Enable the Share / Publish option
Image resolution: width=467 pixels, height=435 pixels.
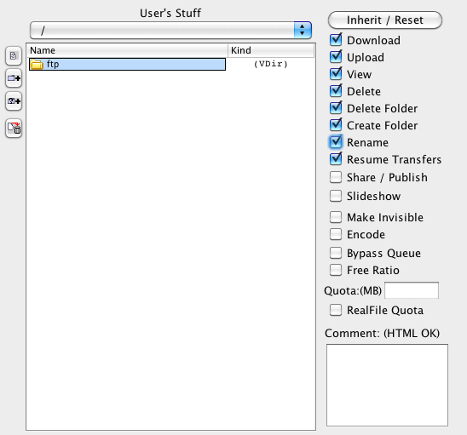(336, 177)
